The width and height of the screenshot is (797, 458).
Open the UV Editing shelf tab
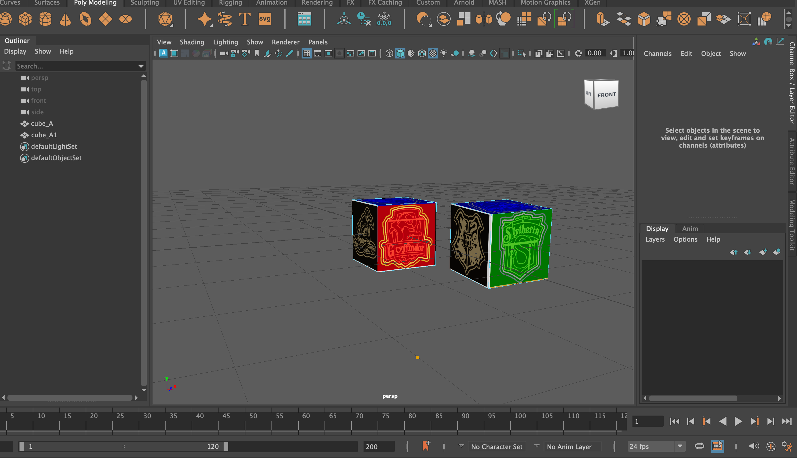[x=189, y=3]
